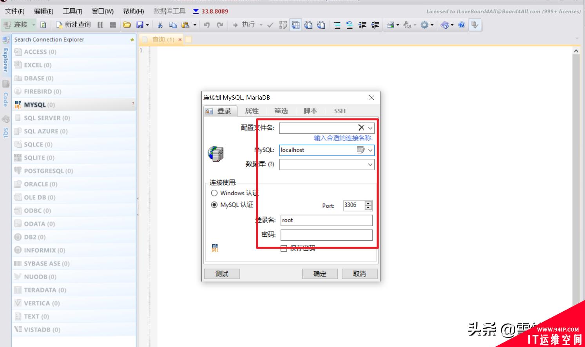This screenshot has height=347, width=585.
Task: Click the query plan diagram icon
Action: (283, 25)
